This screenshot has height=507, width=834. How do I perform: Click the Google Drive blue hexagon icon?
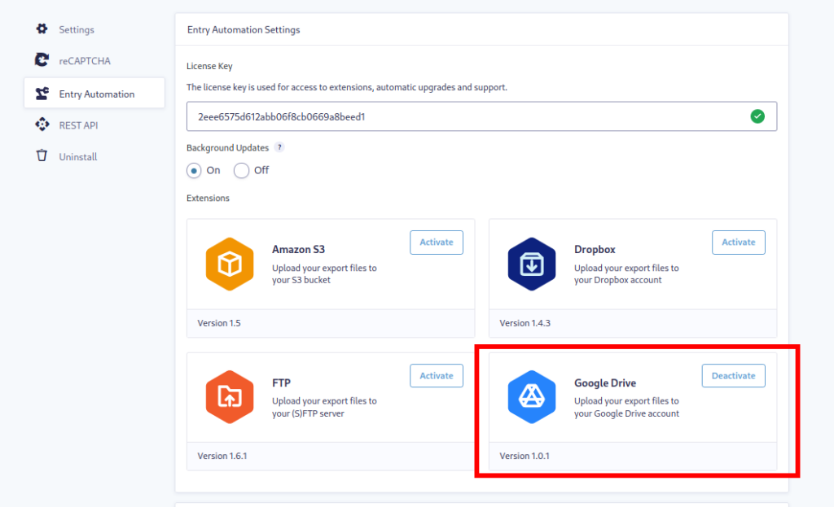pyautogui.click(x=531, y=397)
